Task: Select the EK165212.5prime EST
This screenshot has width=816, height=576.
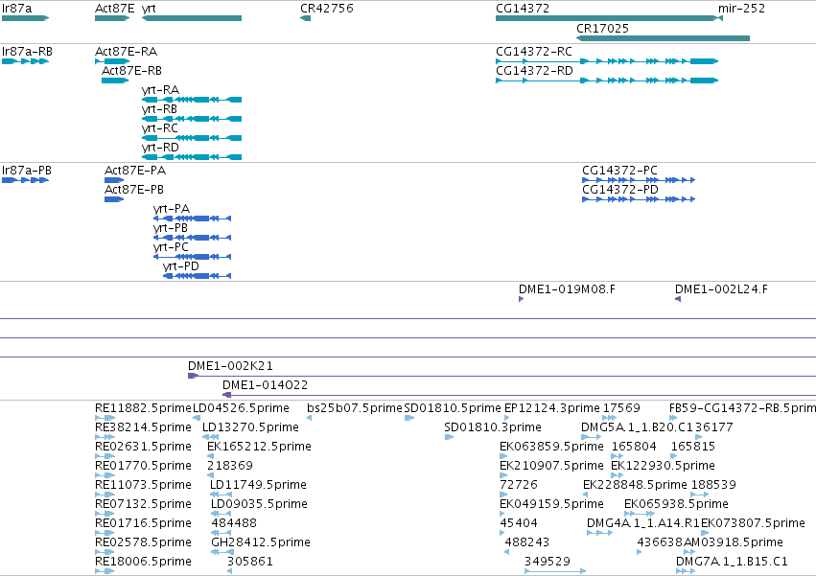Action: tap(210, 456)
